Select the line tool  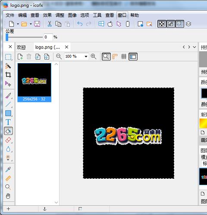coord(8,104)
